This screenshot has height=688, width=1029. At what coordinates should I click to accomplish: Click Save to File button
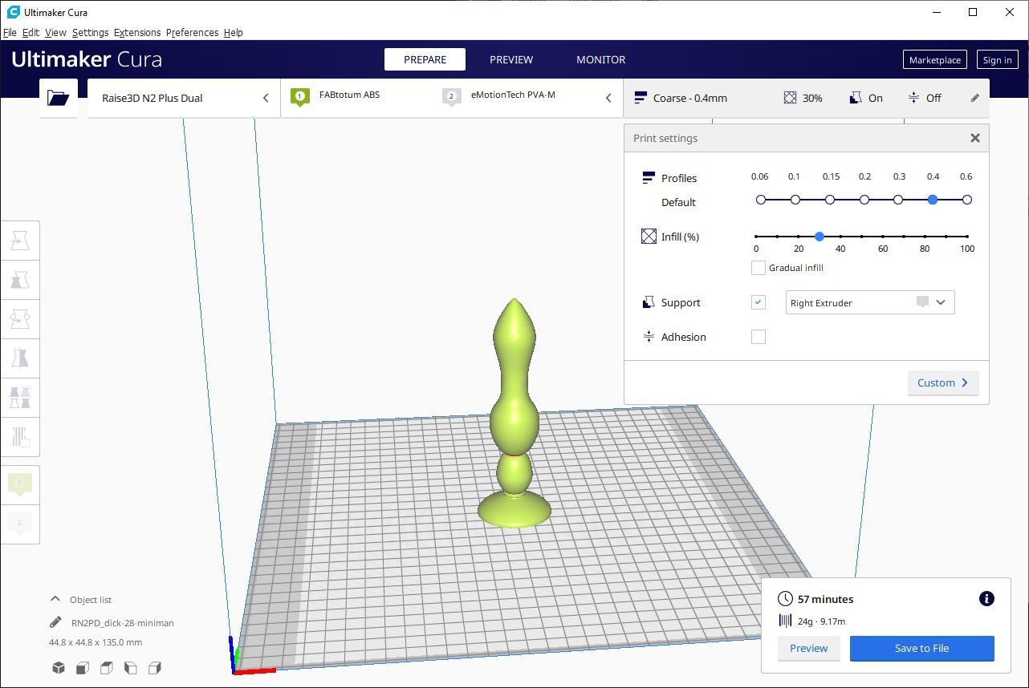(x=921, y=648)
